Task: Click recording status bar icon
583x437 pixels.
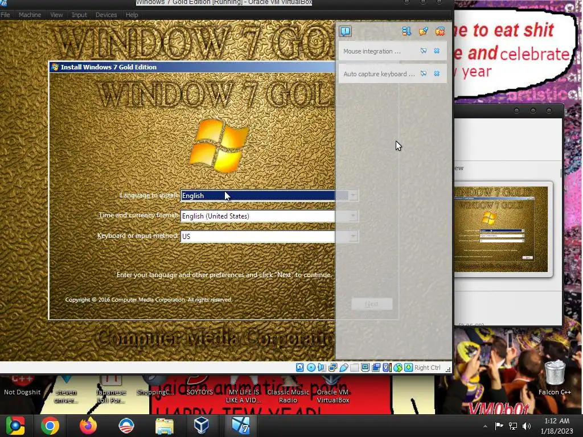Action: point(376,368)
